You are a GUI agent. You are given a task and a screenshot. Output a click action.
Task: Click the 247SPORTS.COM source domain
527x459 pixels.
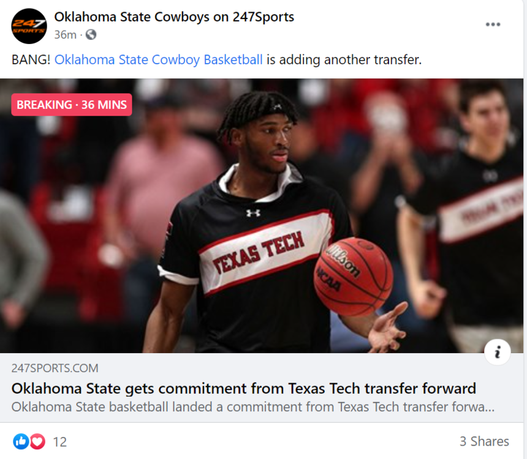[x=55, y=368]
